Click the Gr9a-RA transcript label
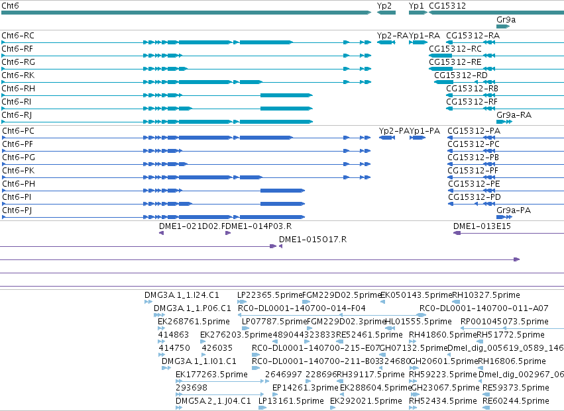This screenshot has width=564, height=411. (x=514, y=115)
